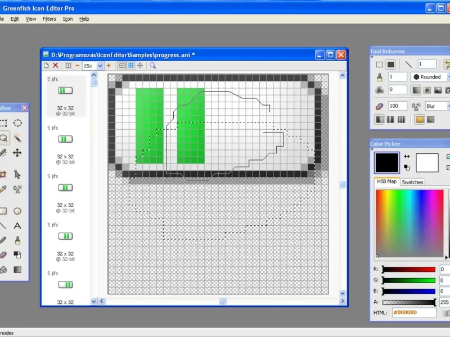The image size is (450, 337).
Task: Open the Help menu
Action: (x=84, y=19)
